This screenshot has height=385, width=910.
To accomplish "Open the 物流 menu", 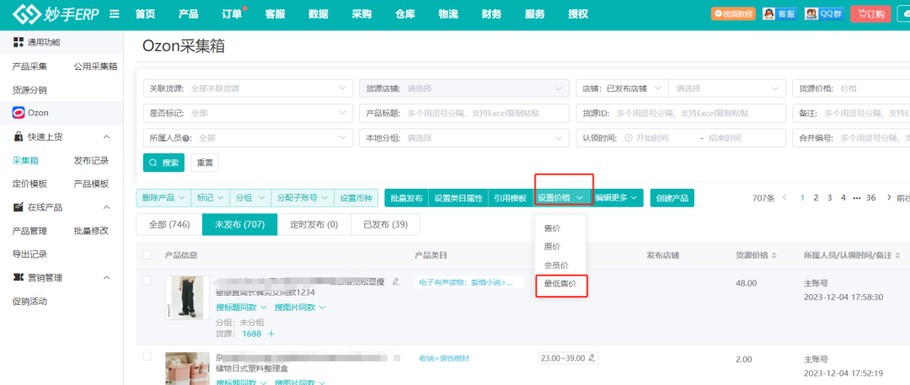I will click(448, 14).
